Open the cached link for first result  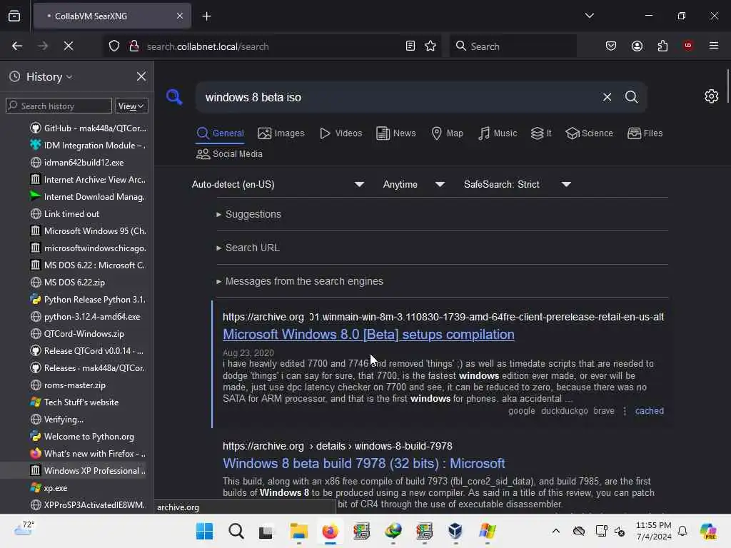[649, 411]
